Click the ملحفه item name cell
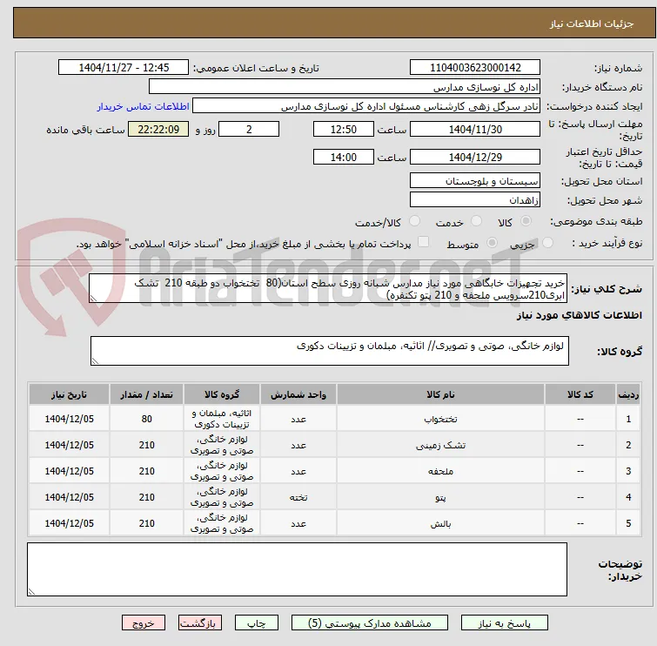Image resolution: width=657 pixels, height=646 pixels. [x=440, y=471]
